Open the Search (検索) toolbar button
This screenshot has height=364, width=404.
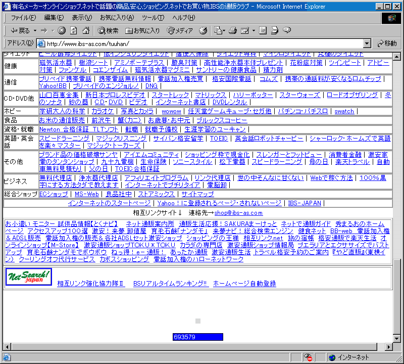point(108,31)
